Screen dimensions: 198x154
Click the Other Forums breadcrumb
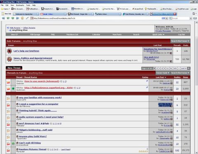[x=29, y=28]
